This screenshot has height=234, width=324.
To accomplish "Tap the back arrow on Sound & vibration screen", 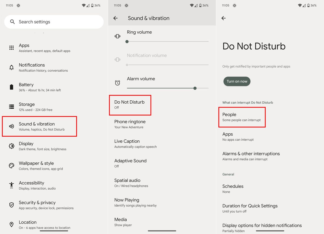I will (x=116, y=18).
